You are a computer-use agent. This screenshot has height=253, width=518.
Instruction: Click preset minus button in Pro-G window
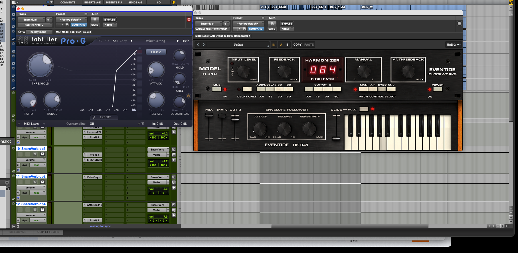click(58, 25)
